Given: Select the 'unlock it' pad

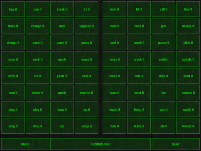Looking at the screenshot, I should (188, 26).
